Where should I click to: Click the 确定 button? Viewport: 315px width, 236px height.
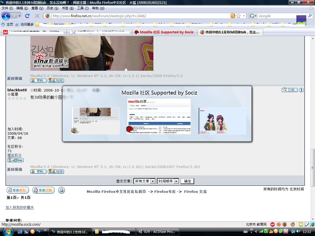click(x=187, y=181)
